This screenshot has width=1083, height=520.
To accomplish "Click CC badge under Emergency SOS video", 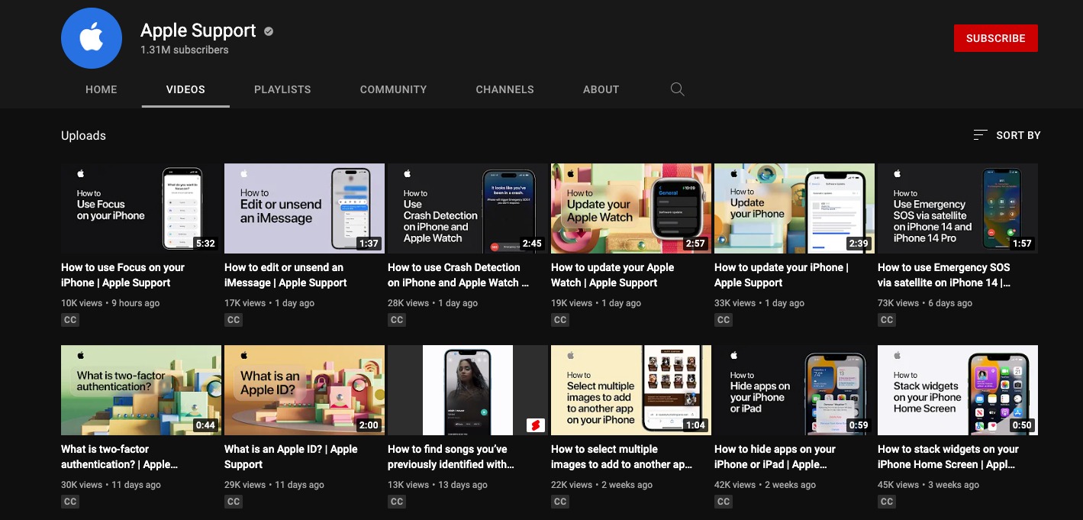I will coord(887,320).
